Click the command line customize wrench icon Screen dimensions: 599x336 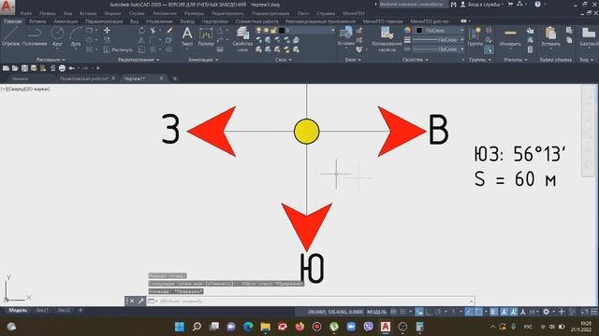pyautogui.click(x=141, y=301)
